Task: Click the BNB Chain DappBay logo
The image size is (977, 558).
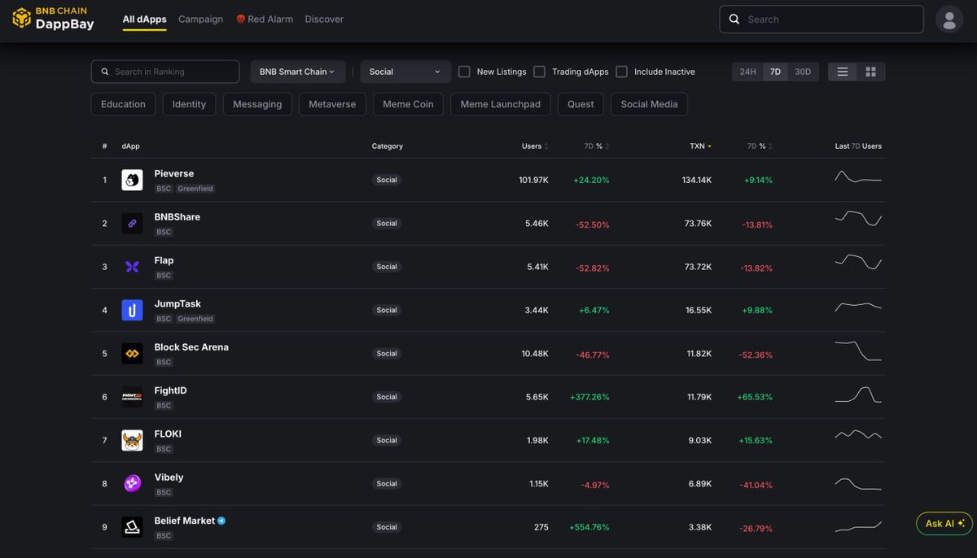Action: [x=53, y=18]
